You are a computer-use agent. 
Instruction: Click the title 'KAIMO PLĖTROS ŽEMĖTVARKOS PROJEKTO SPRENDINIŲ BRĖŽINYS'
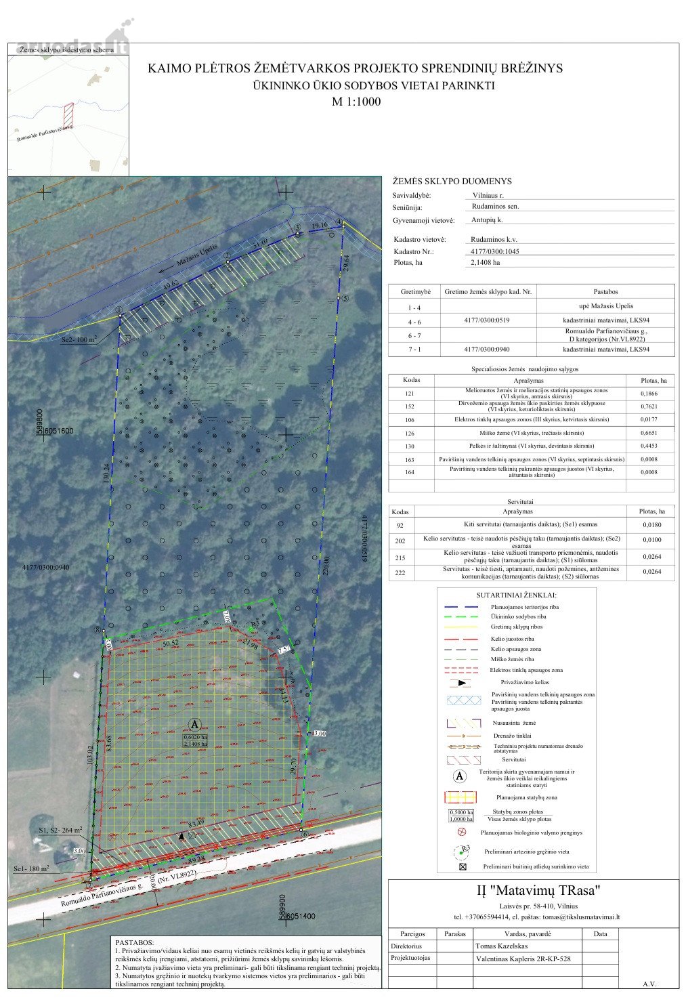(356, 68)
